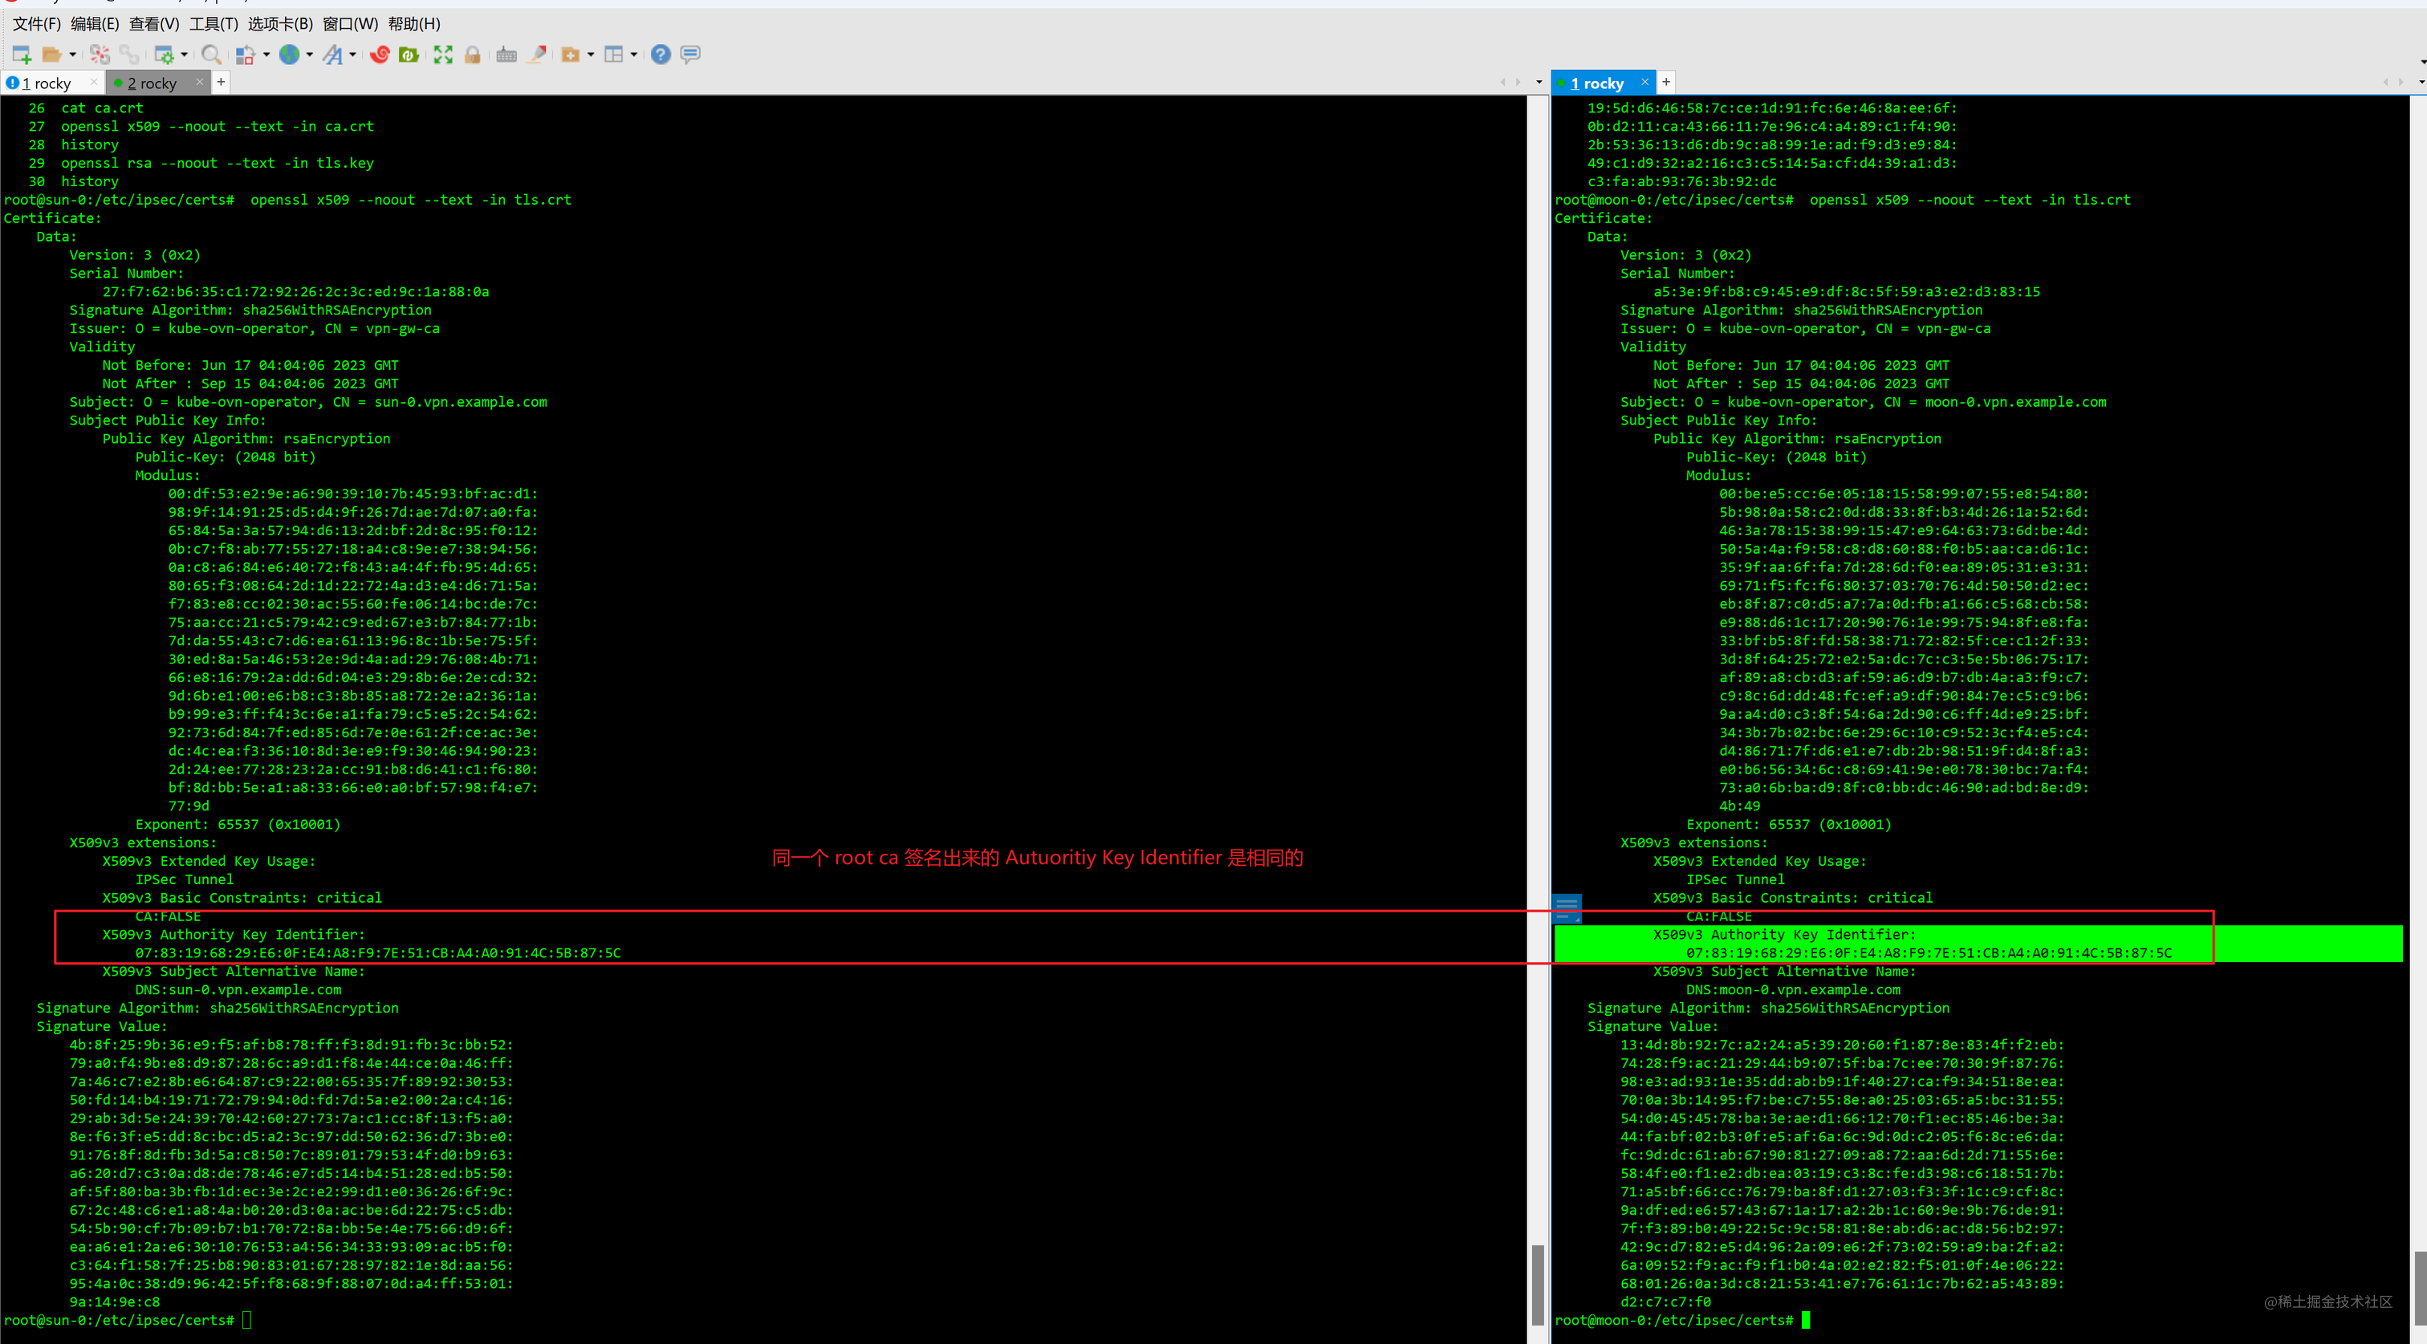Screen dimensions: 2427x1344
Task: Open the 窗口(W) menu
Action: [351, 23]
